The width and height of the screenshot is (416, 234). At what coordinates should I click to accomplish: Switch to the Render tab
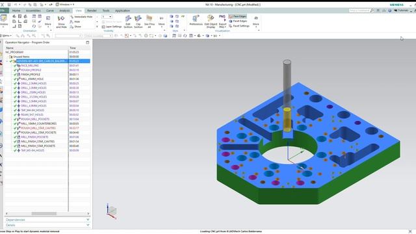click(x=92, y=10)
